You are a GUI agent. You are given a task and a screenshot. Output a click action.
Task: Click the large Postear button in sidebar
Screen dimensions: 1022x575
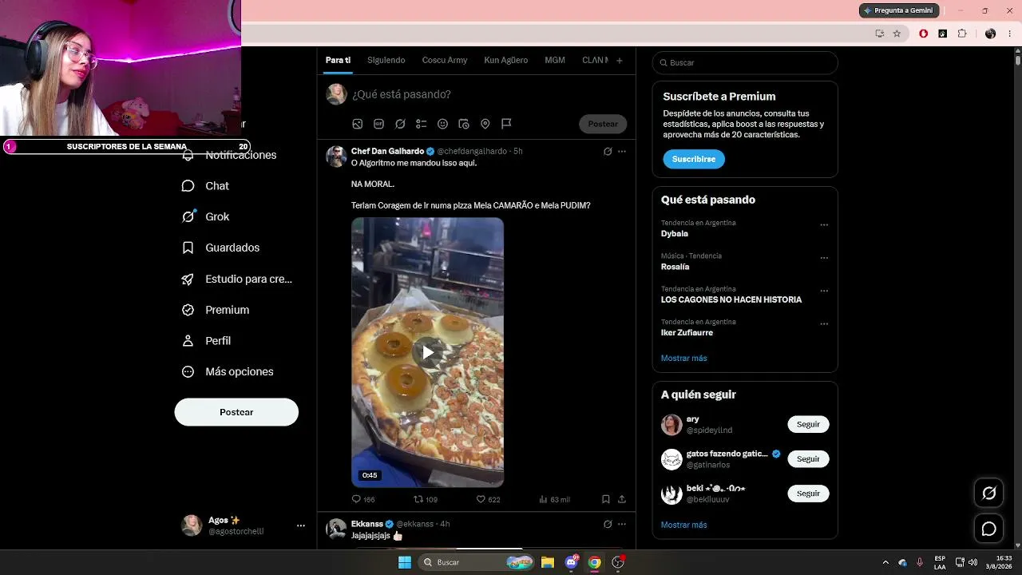point(236,412)
